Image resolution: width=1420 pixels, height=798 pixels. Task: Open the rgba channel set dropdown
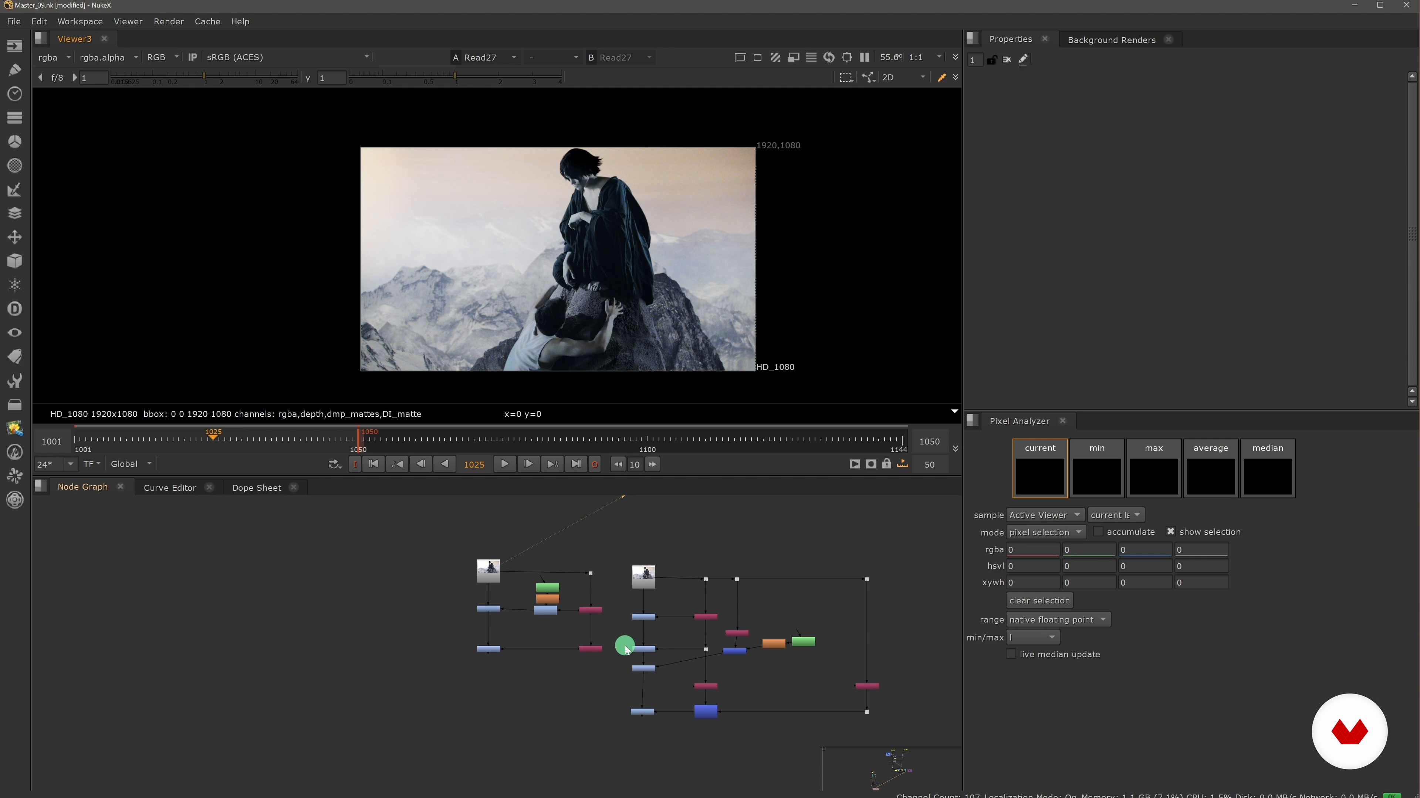click(54, 57)
